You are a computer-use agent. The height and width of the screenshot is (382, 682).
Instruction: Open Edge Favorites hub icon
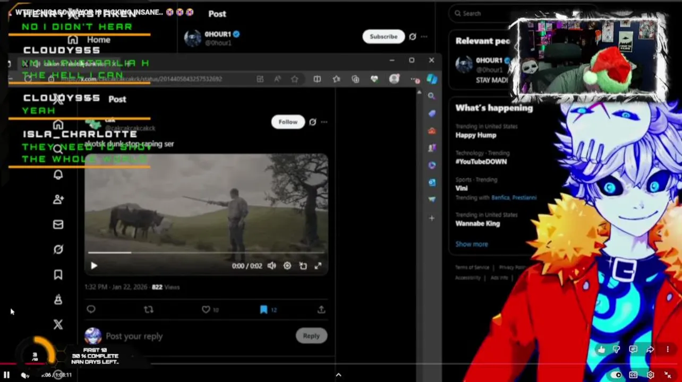pos(336,79)
